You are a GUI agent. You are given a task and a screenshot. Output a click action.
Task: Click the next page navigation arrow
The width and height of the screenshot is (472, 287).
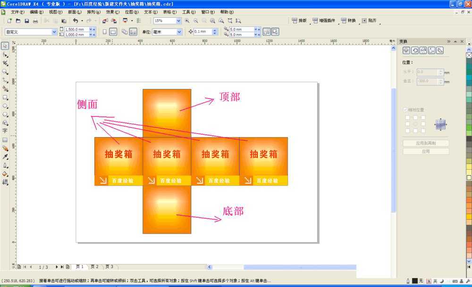click(57, 266)
